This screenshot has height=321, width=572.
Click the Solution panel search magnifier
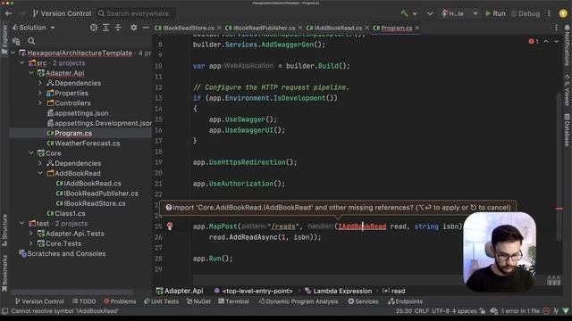31,41
